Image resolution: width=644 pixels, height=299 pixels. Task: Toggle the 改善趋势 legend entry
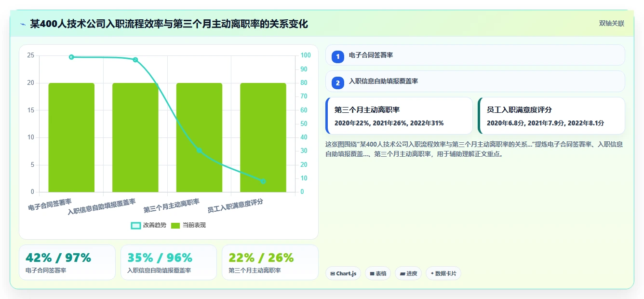point(148,225)
